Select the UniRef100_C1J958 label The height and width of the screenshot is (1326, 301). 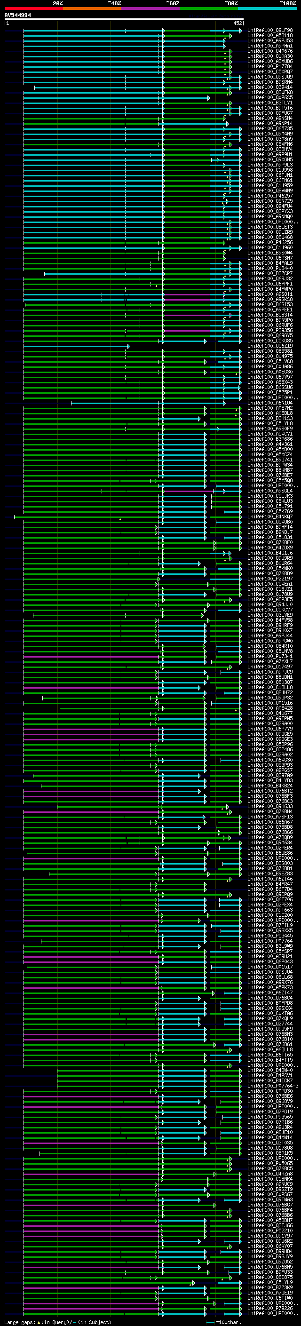[x=270, y=170]
